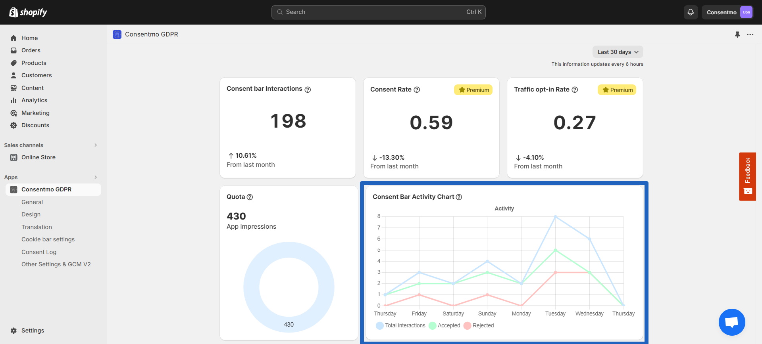762x344 pixels.
Task: Expand the Apps section chevron
Action: (96, 177)
